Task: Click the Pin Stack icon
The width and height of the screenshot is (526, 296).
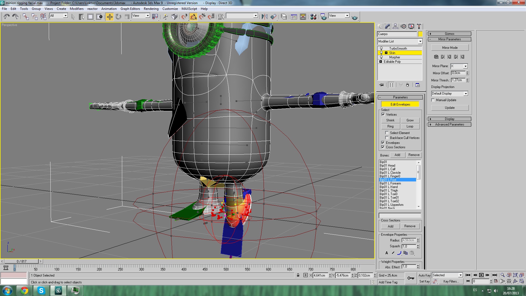Action: click(x=382, y=85)
